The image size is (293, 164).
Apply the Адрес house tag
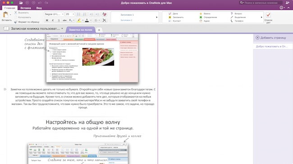(x=205, y=21)
